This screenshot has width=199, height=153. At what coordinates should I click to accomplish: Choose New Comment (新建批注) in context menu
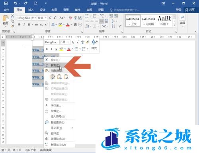[x=59, y=145]
